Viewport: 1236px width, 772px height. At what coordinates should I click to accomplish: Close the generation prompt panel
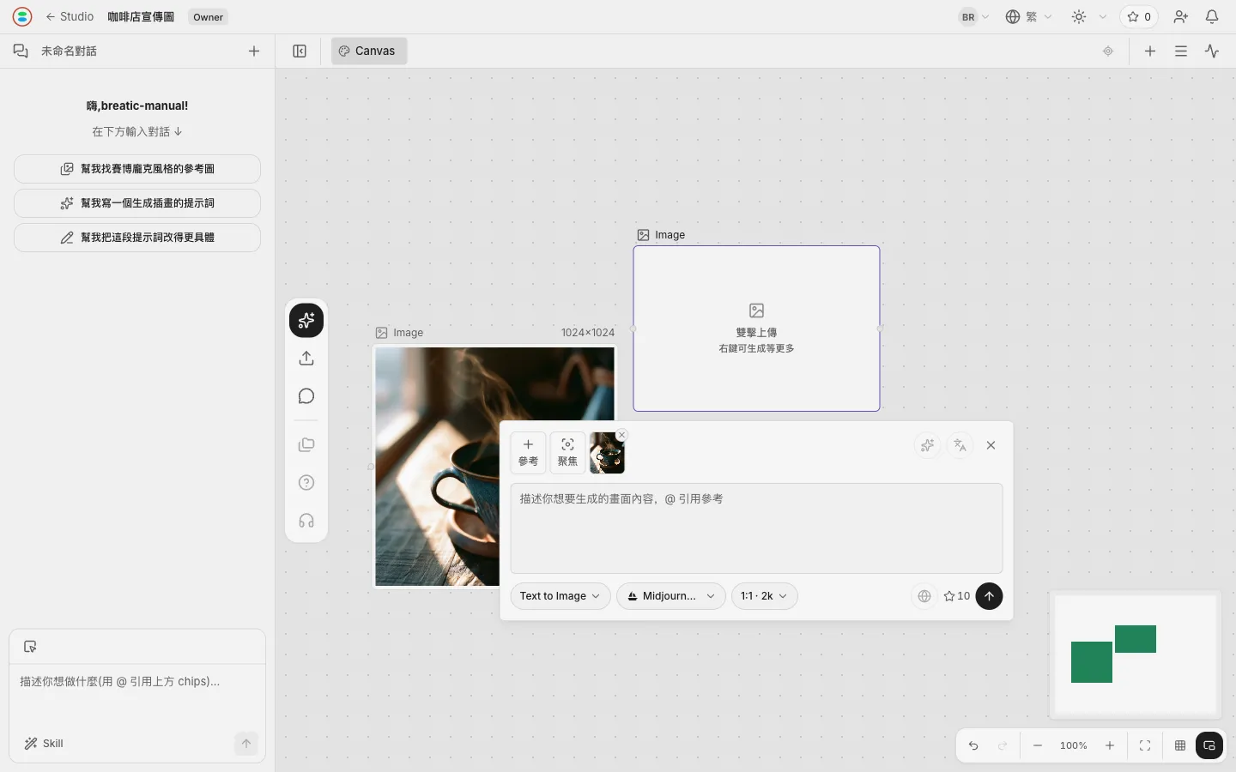[x=991, y=445]
